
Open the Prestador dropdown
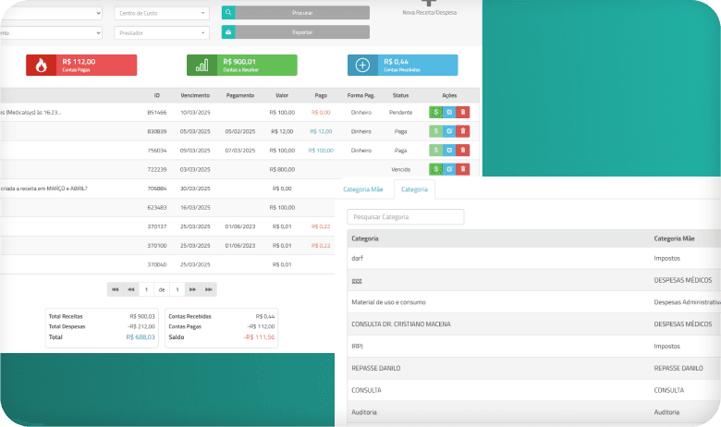tap(162, 32)
